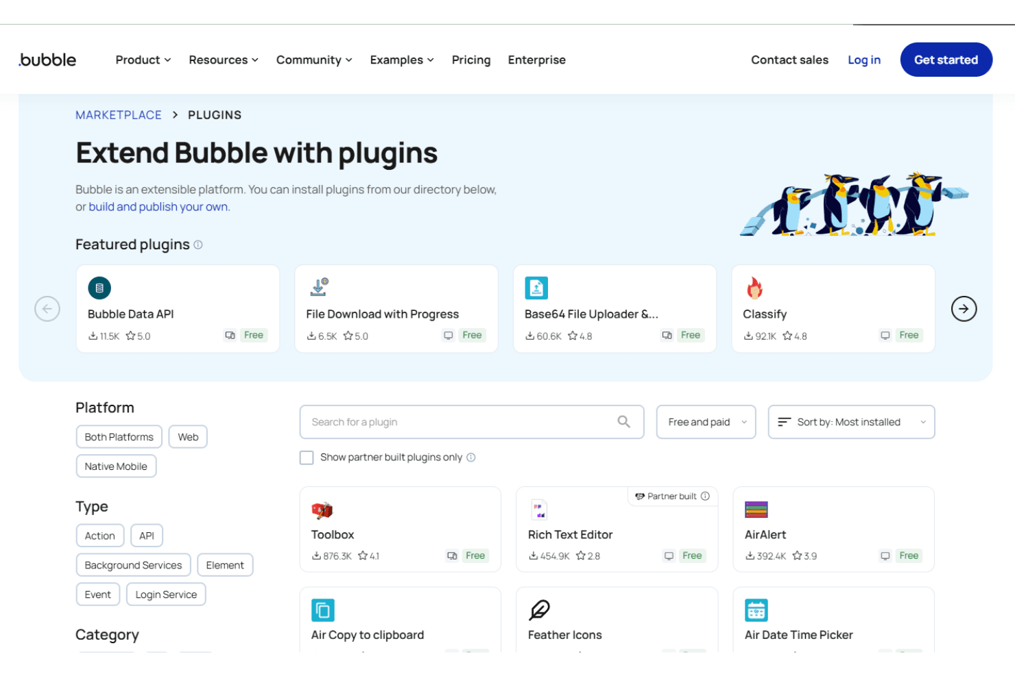Viewport: 1015px width, 676px height.
Task: Click the Rich Text Editor plugin icon
Action: tap(539, 510)
